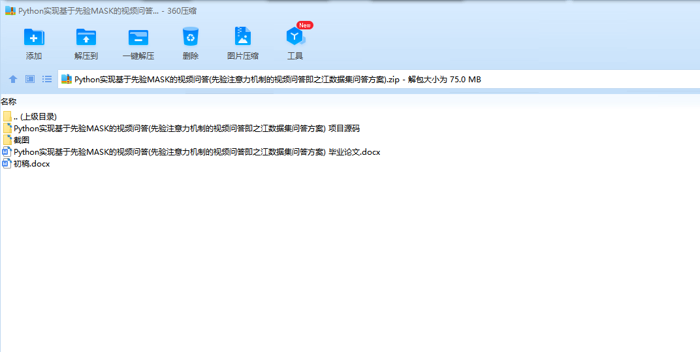Click the folder icon of 项目源码
700x352 pixels.
click(x=7, y=128)
